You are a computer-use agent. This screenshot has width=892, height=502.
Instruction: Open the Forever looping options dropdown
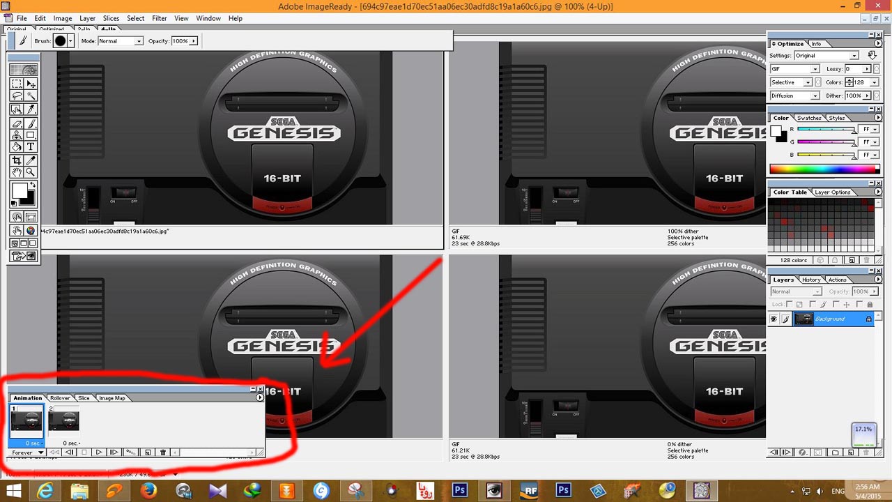tap(28, 452)
